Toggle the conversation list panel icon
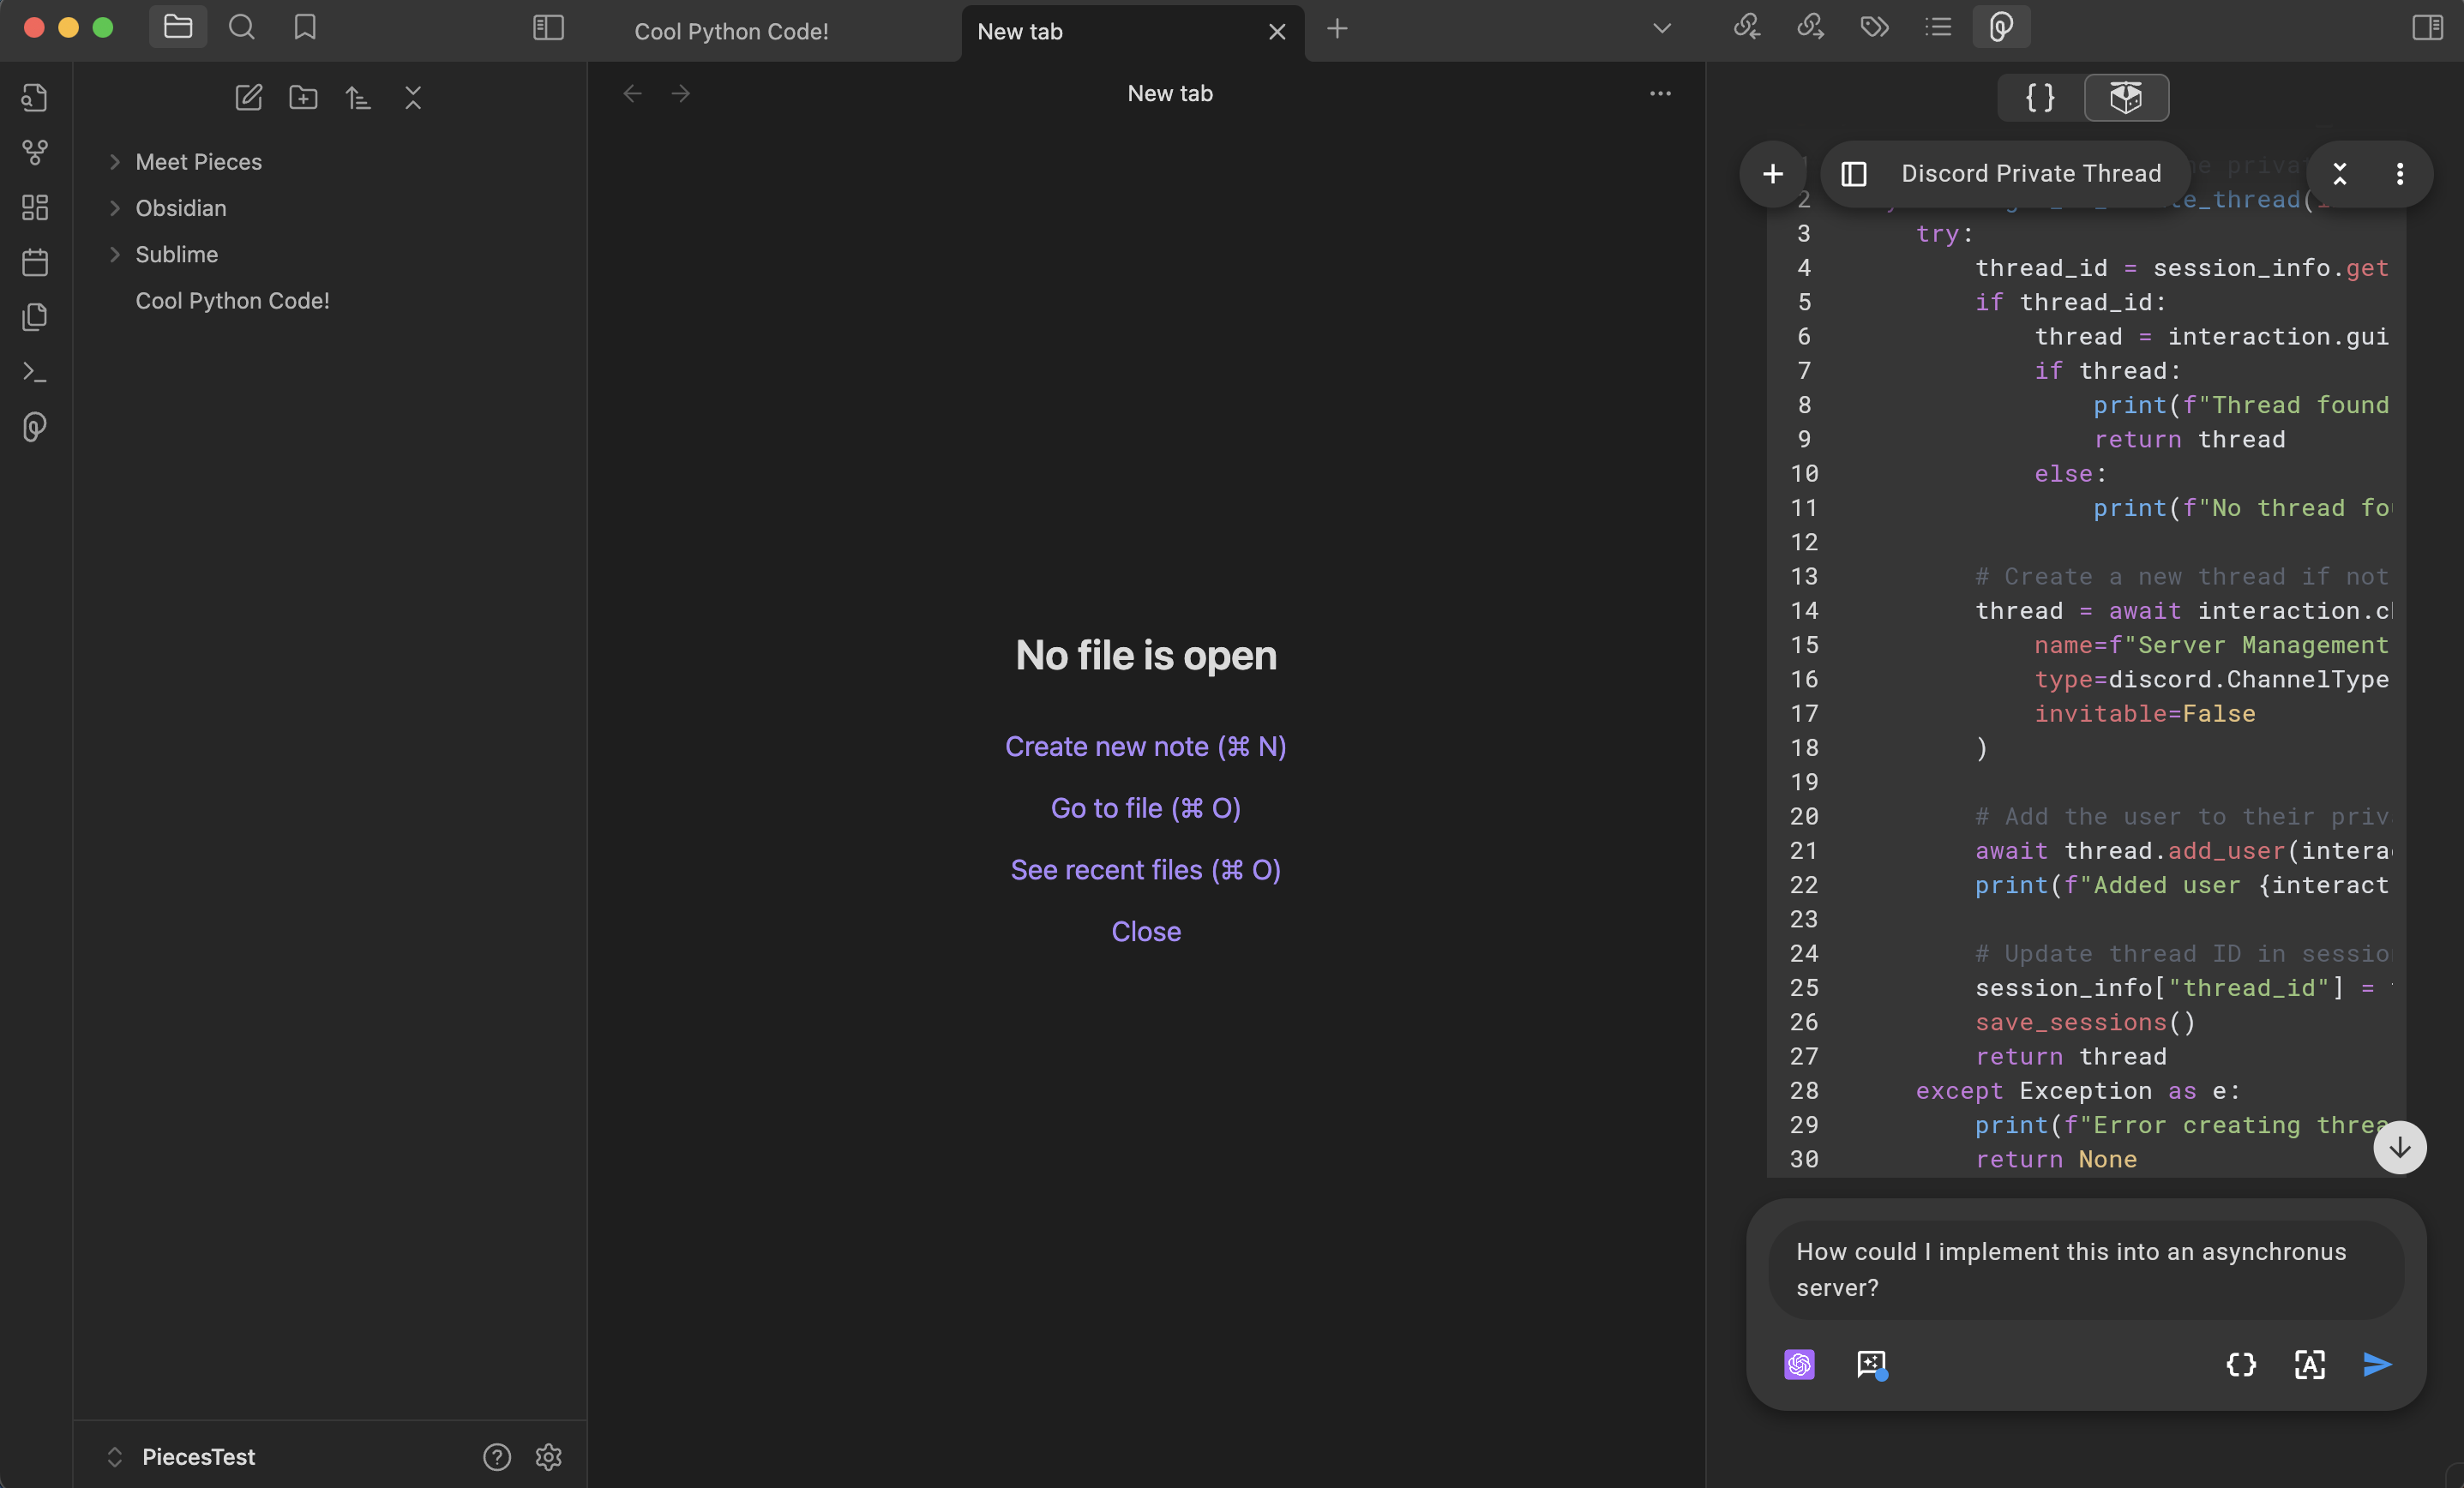 (x=1854, y=174)
